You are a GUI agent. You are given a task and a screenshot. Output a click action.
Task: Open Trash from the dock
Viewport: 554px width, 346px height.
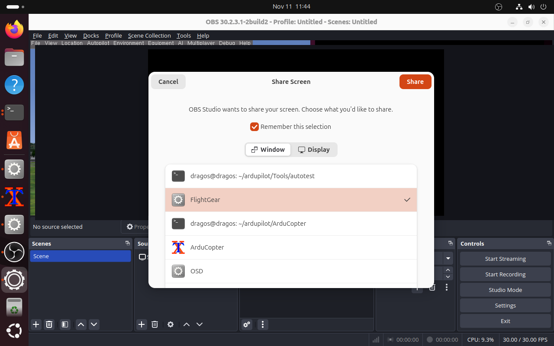point(14,308)
